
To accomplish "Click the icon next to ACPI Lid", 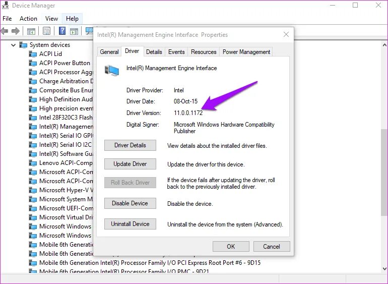I will 33,54.
